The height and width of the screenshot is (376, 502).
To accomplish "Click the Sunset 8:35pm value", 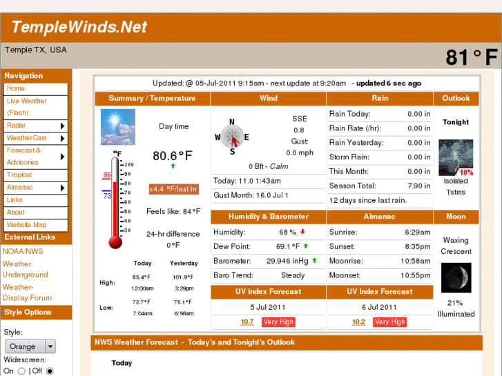I will (418, 247).
